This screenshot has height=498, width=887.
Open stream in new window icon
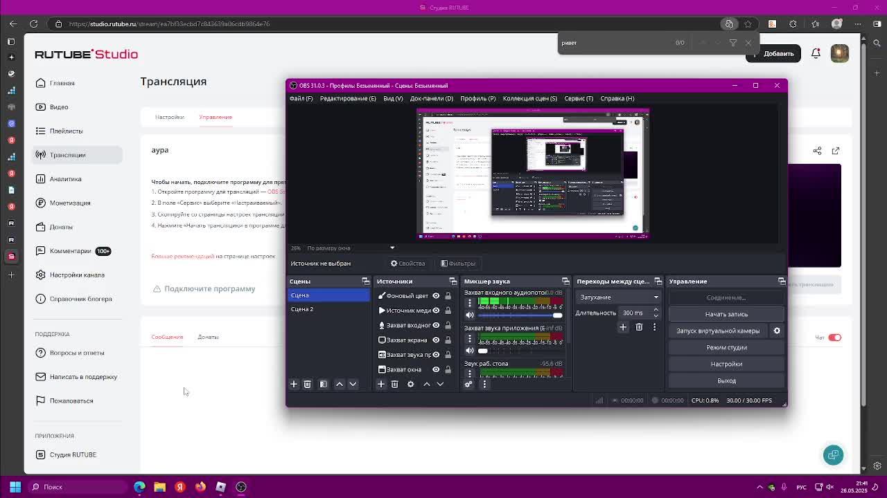point(836,151)
